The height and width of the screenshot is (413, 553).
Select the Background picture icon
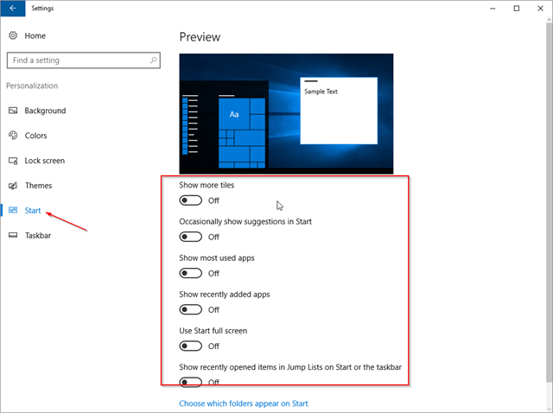tap(13, 111)
